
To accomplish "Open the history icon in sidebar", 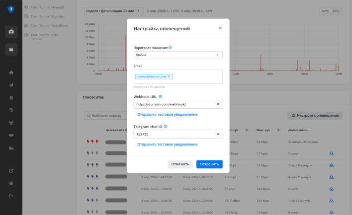I will click(x=11, y=110).
